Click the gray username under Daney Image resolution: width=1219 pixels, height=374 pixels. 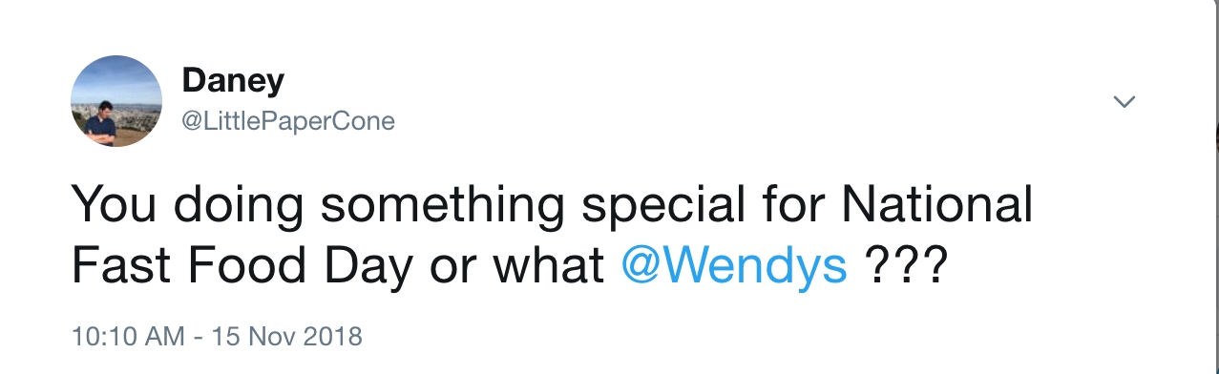tap(288, 121)
